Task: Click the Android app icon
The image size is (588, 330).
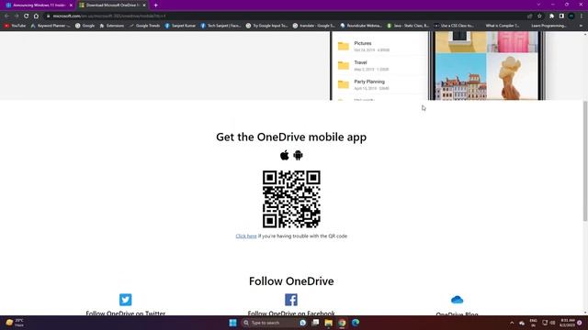Action: tap(298, 155)
